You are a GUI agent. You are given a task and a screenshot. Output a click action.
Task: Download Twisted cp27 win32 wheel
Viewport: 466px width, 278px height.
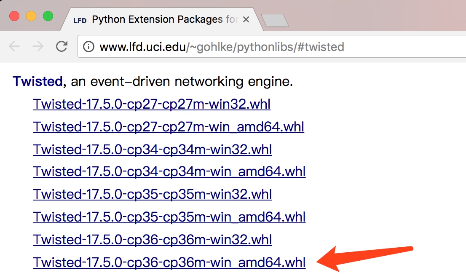click(152, 104)
